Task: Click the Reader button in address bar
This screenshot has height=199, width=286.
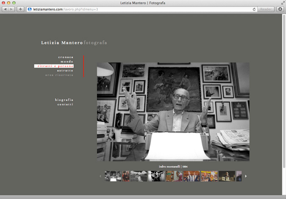Action: tap(266, 9)
